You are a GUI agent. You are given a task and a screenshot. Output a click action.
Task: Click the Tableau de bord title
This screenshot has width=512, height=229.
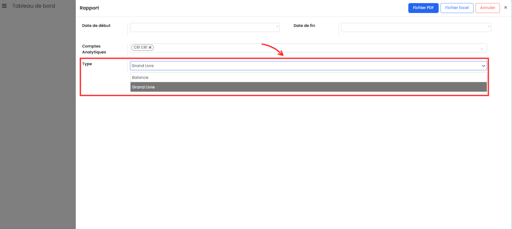point(34,6)
